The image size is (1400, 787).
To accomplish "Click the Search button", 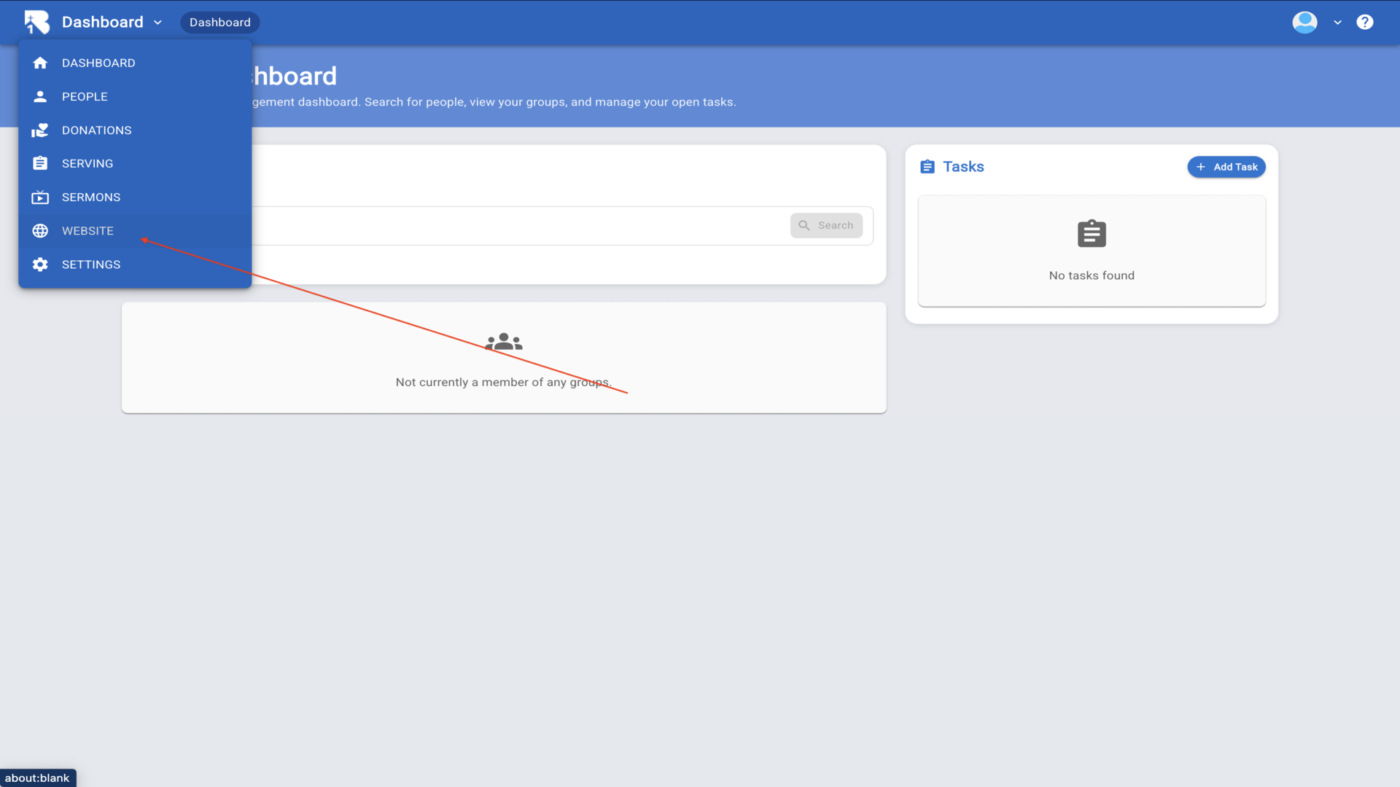I will 825,225.
